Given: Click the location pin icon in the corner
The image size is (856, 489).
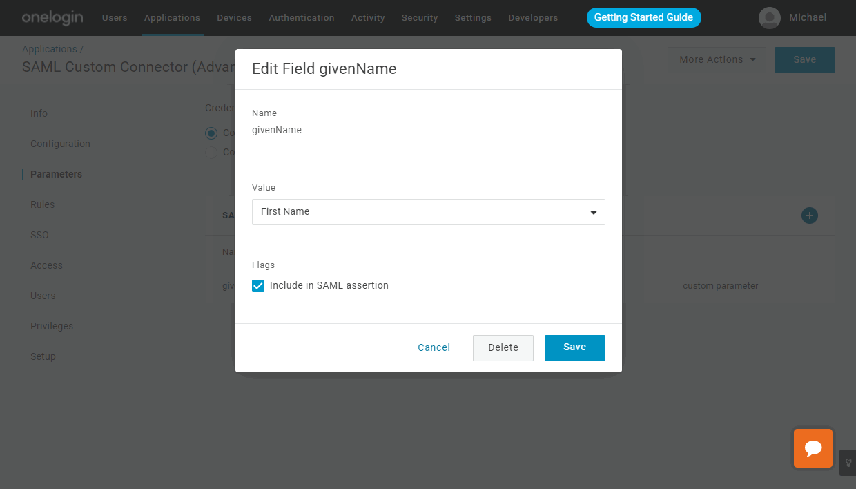Looking at the screenshot, I should pyautogui.click(x=848, y=463).
